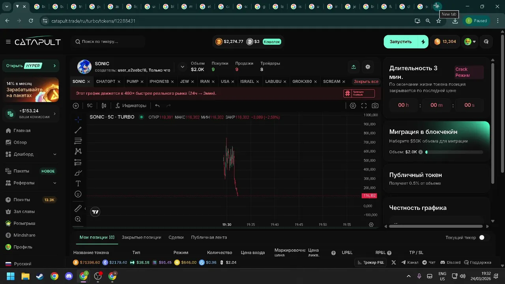Open chart settings hexagon icon

click(353, 106)
